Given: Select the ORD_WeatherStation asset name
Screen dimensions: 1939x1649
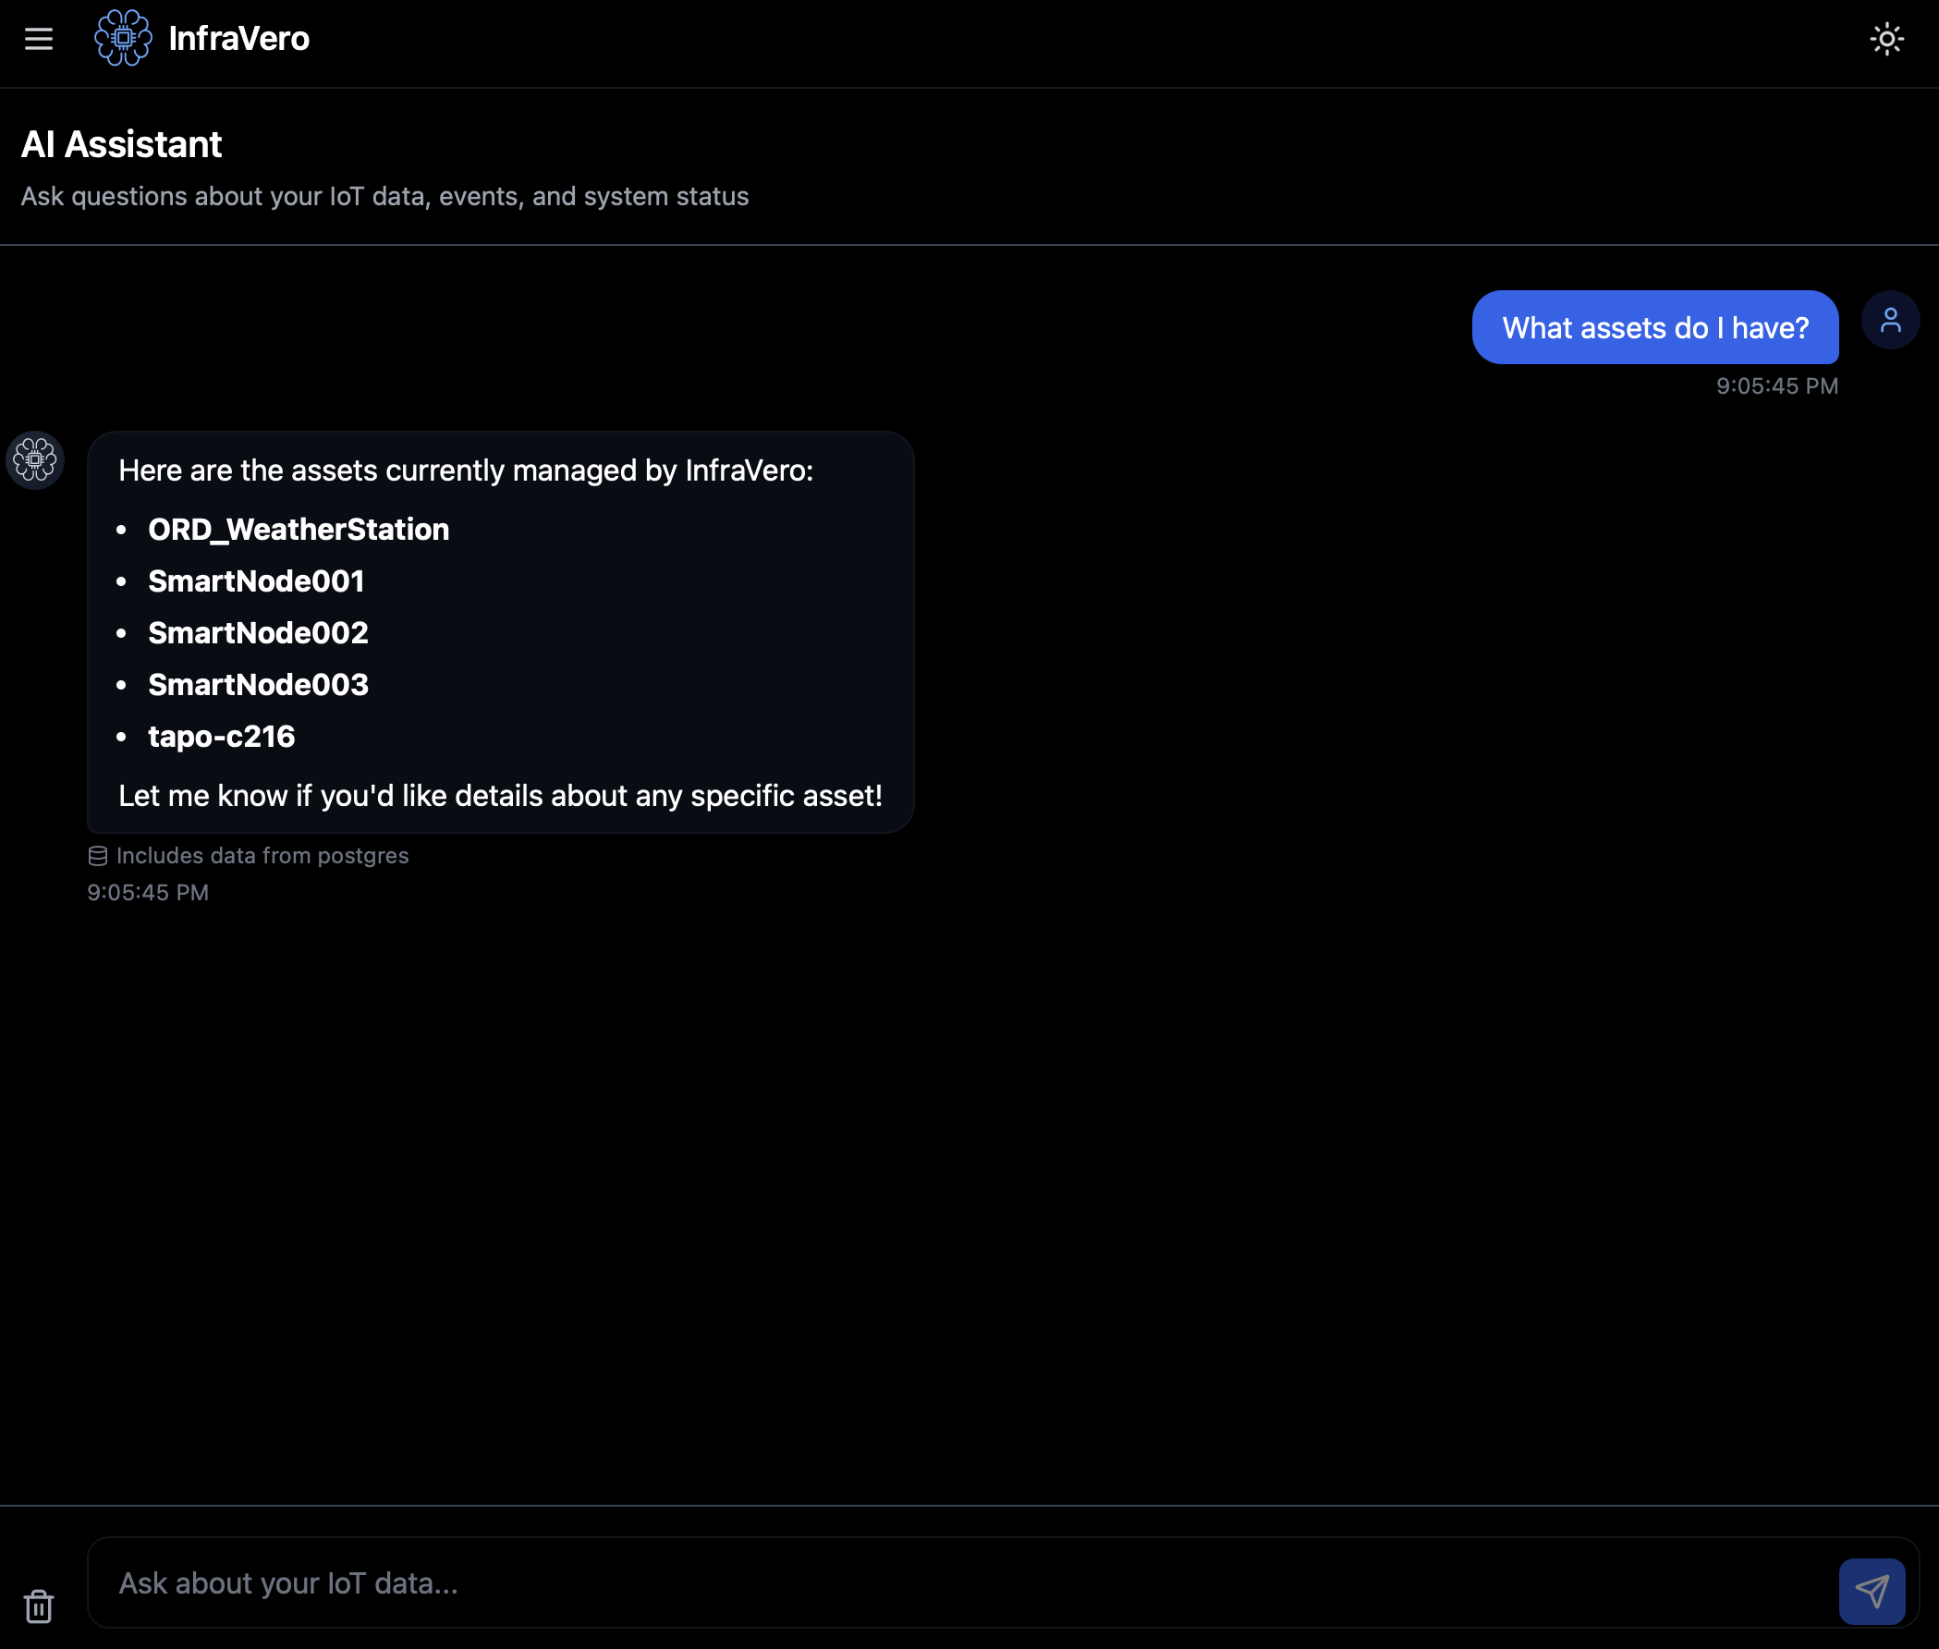Looking at the screenshot, I should click(299, 529).
